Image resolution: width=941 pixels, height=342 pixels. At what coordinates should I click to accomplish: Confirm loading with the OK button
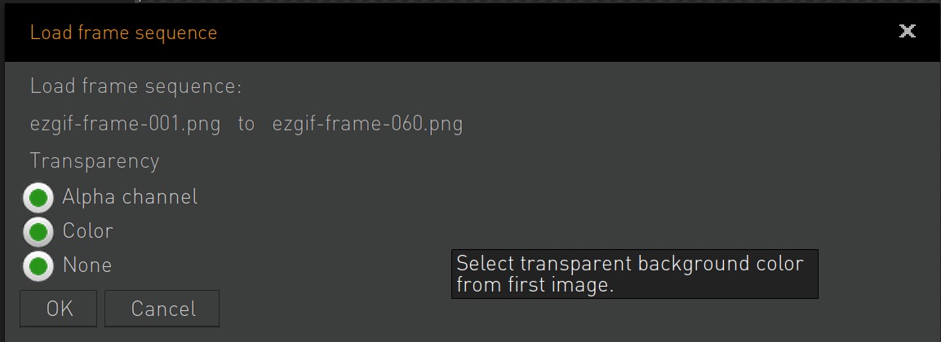click(x=58, y=309)
